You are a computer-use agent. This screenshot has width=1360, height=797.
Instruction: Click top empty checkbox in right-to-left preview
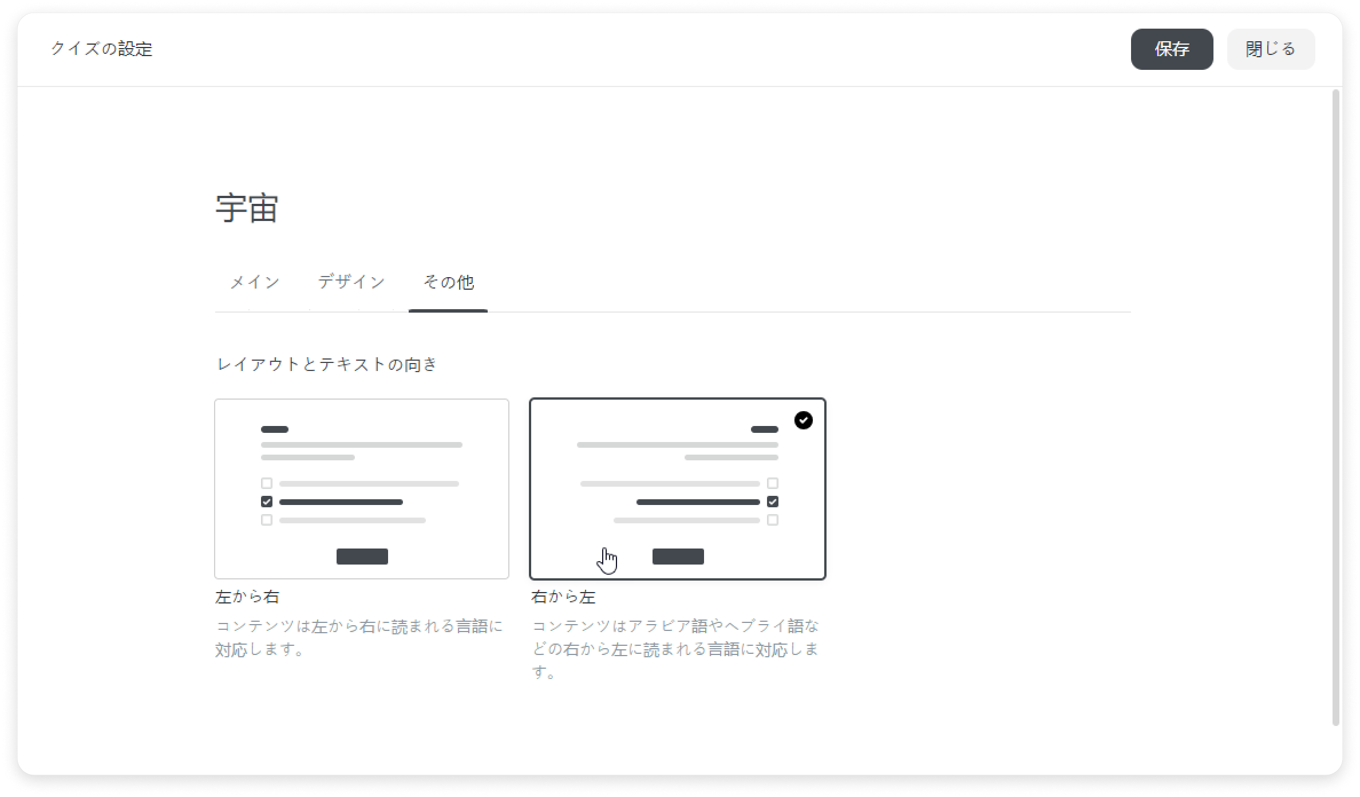tap(772, 483)
